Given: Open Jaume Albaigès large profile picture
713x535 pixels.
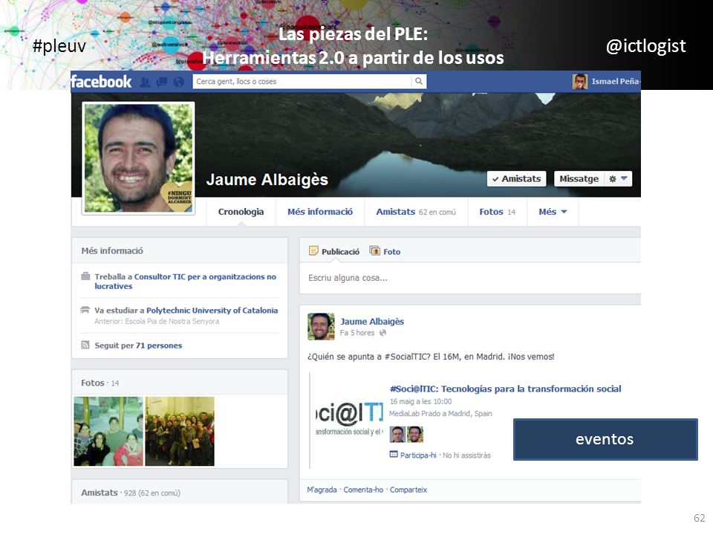Looking at the screenshot, I should 138,158.
